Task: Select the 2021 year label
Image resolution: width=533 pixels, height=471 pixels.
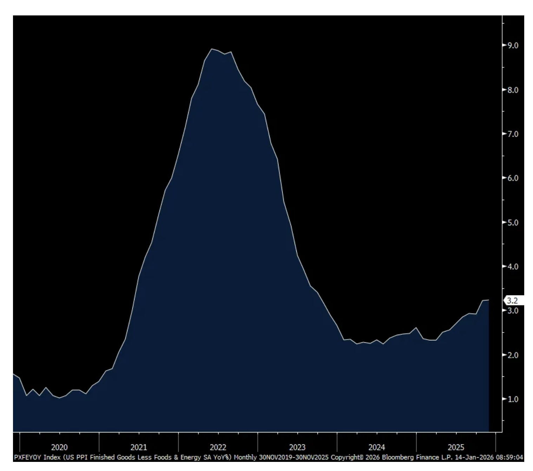Action: tap(139, 447)
